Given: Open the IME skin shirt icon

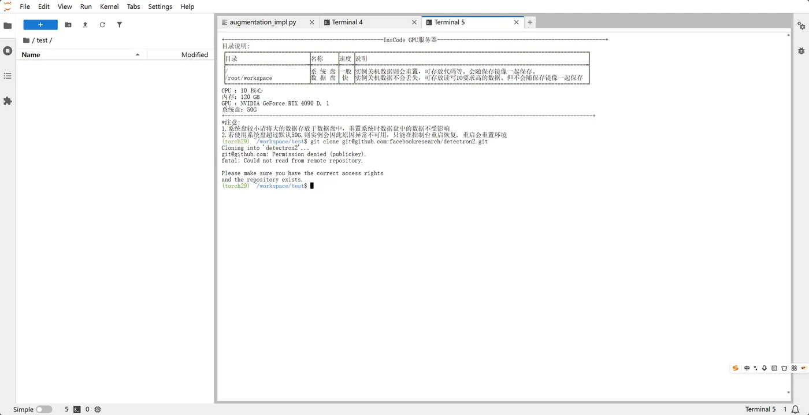Looking at the screenshot, I should click(x=784, y=368).
